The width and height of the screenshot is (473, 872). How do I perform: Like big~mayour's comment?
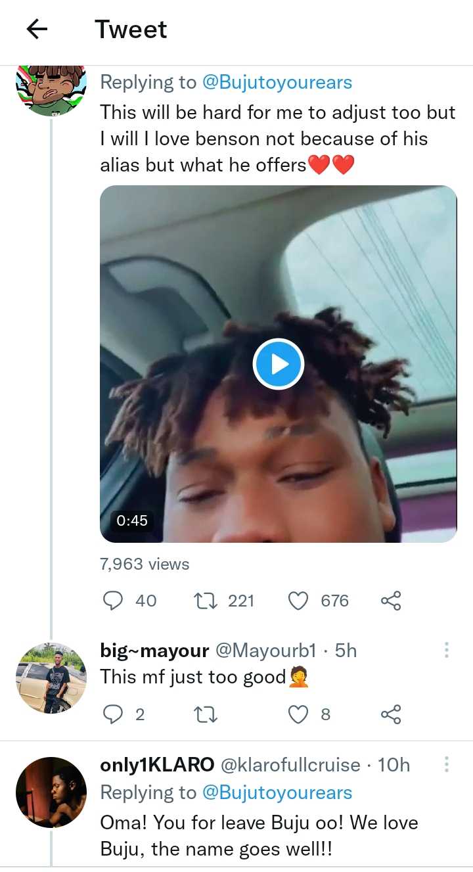299,714
